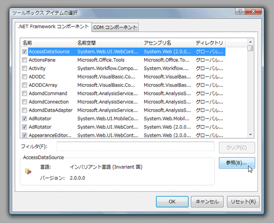Click the キャンセル button
Viewport: 274px width, 223px height.
tap(207, 202)
